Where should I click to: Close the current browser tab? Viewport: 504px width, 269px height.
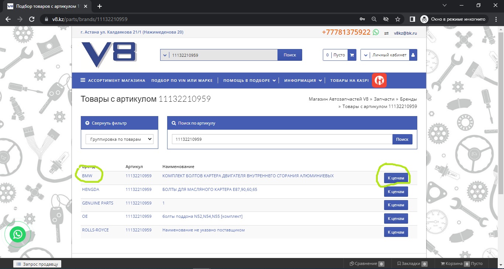point(85,6)
